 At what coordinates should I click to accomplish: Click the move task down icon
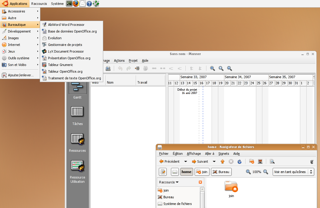[200, 68]
